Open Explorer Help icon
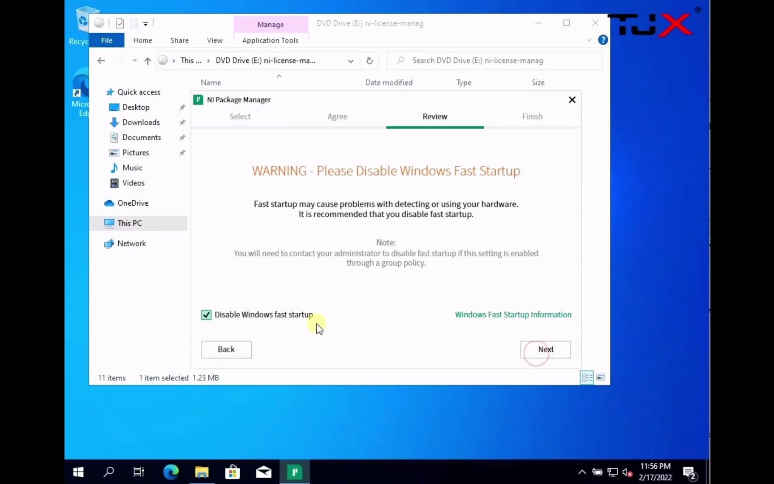The height and width of the screenshot is (484, 774). [603, 40]
